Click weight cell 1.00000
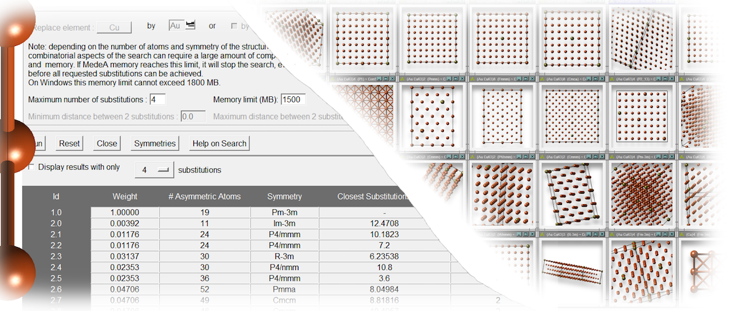The height and width of the screenshot is (311, 746). [x=125, y=212]
